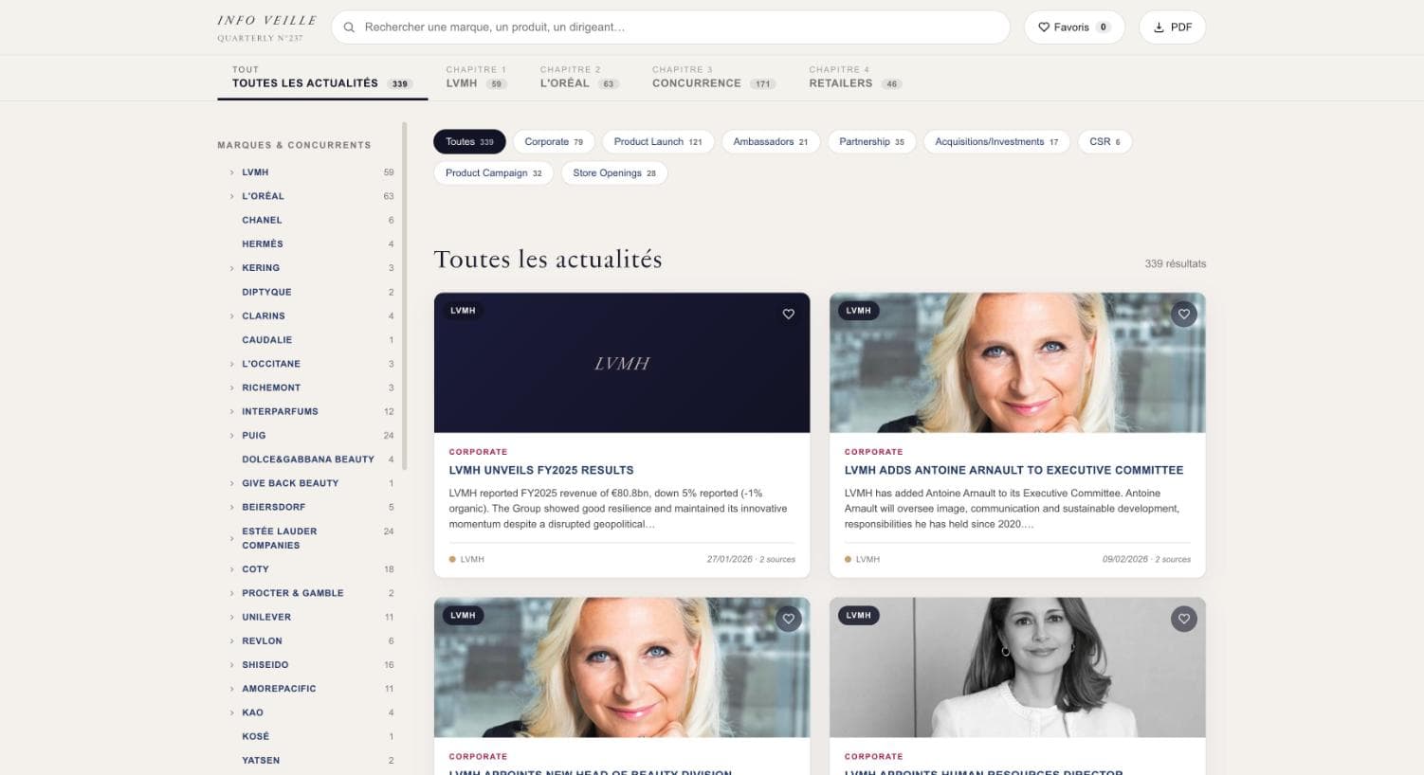
Task: Click the Antoine Arnault card photo
Action: click(1017, 363)
